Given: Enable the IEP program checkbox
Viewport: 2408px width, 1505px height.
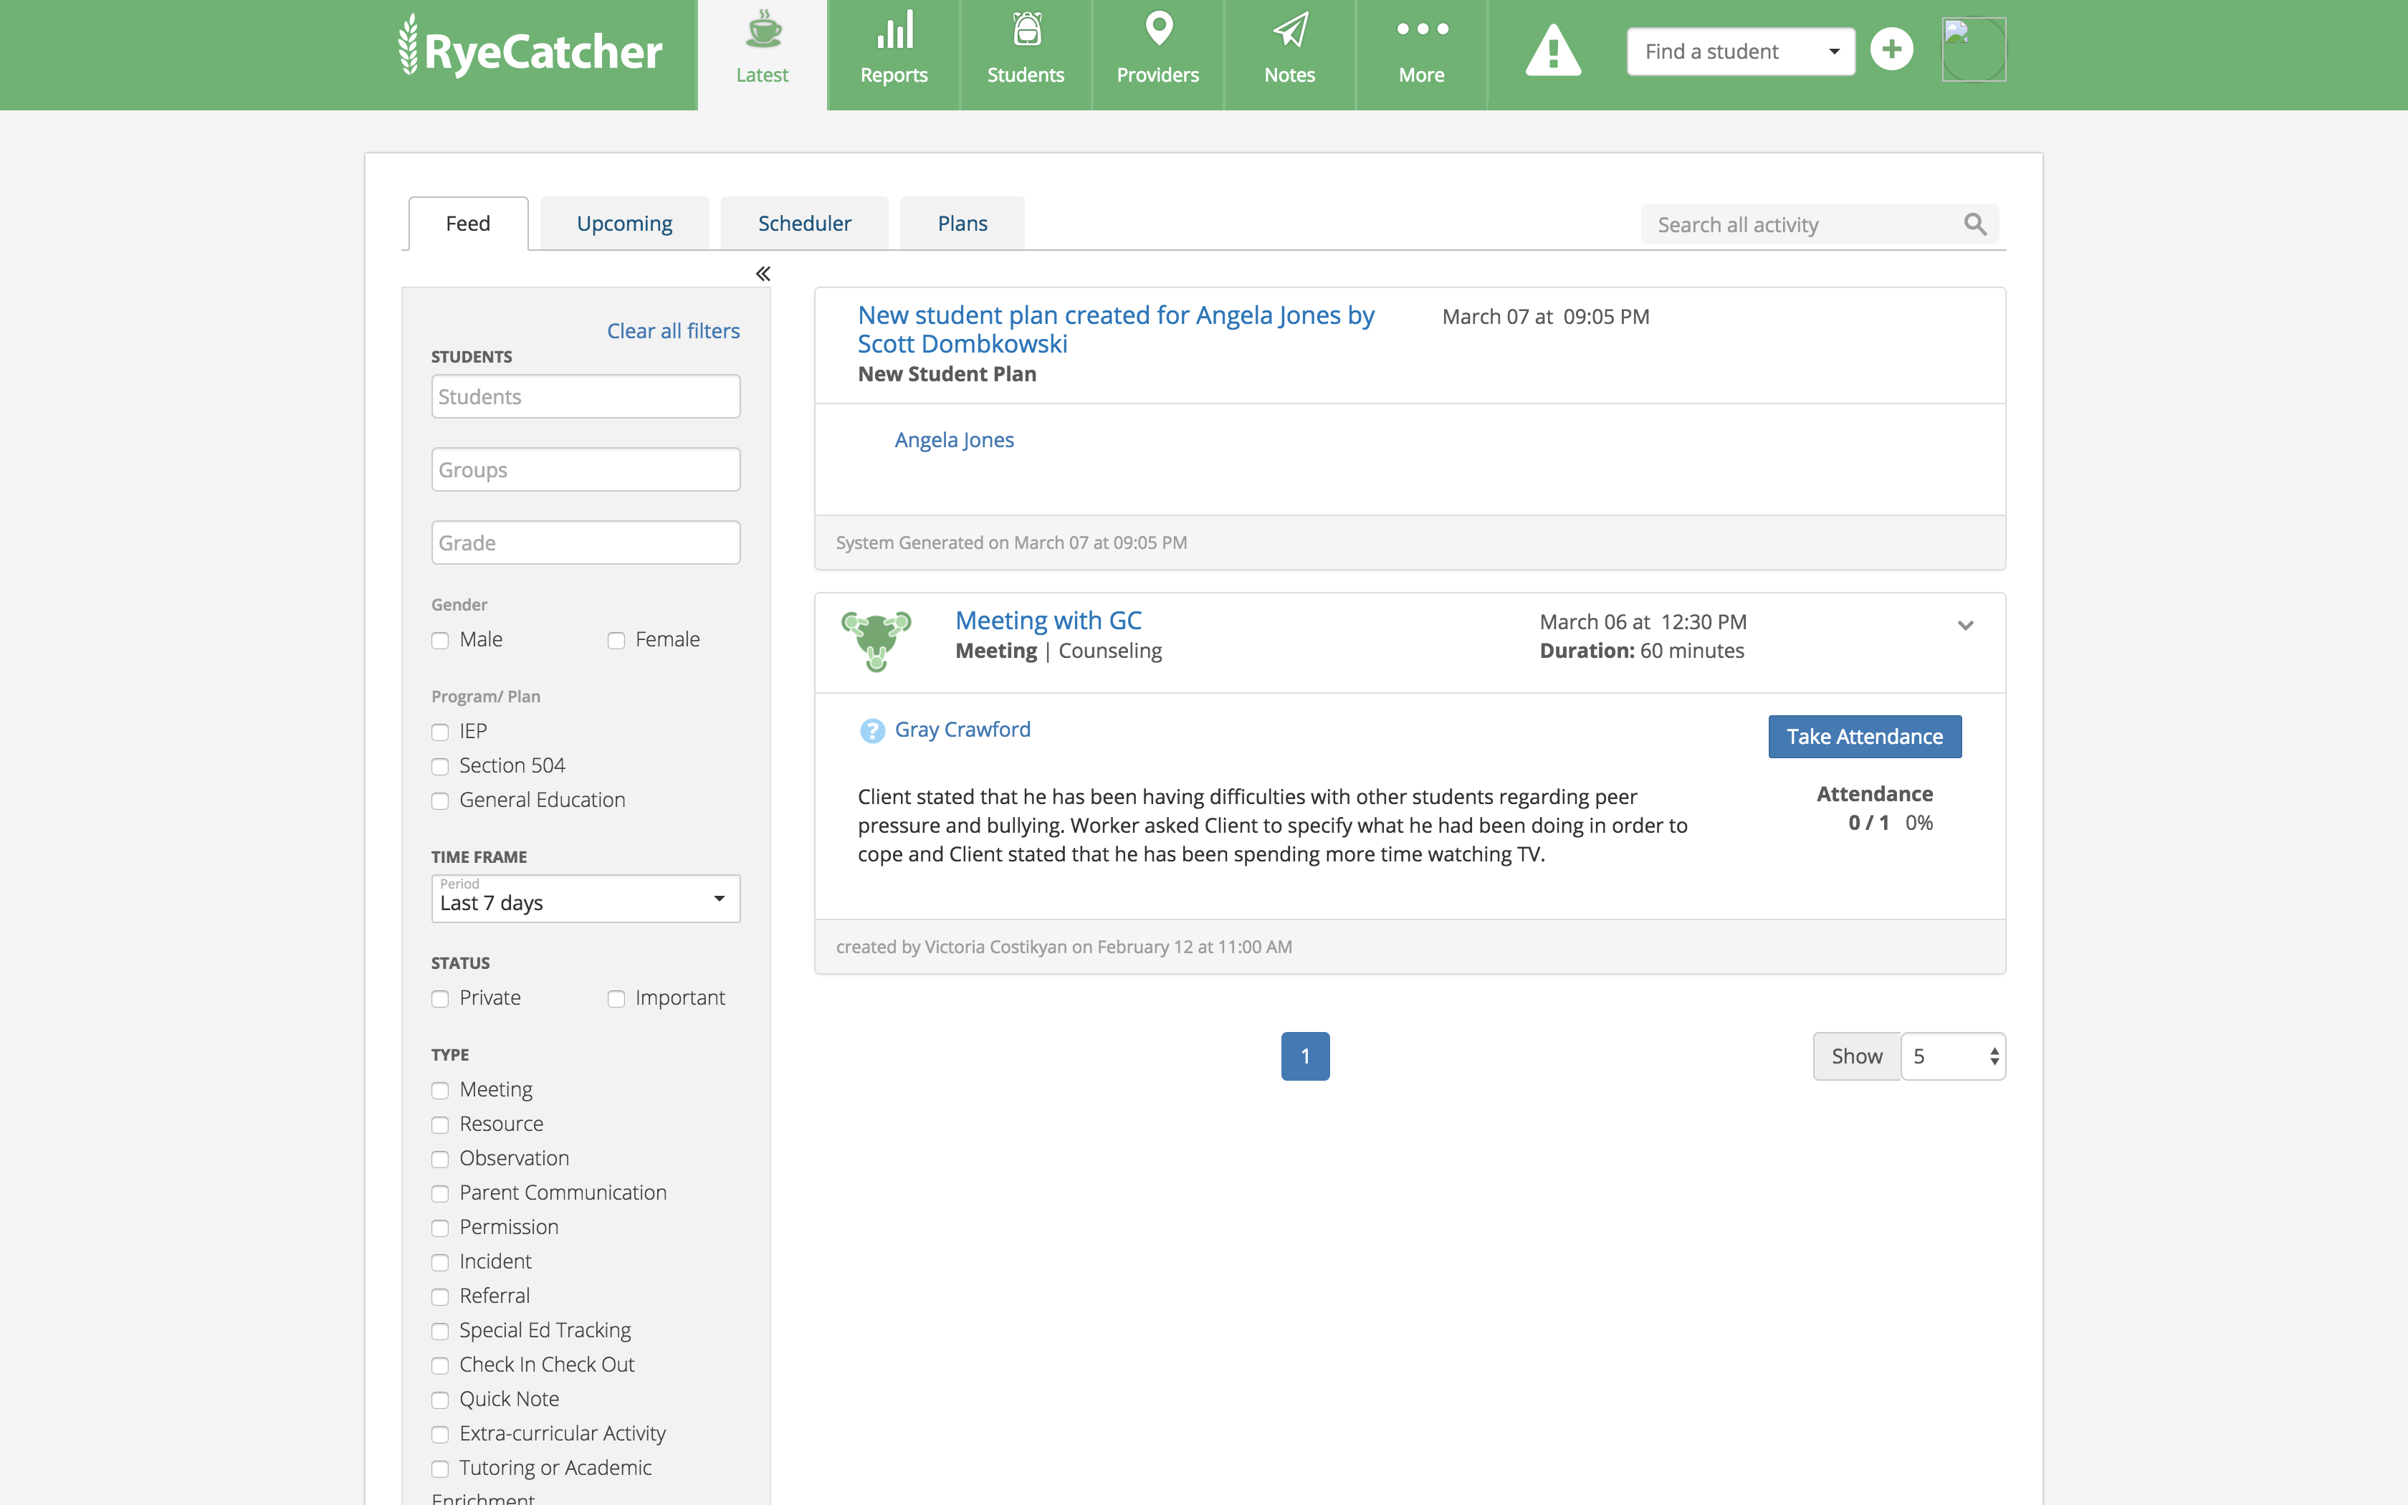Looking at the screenshot, I should 440,732.
